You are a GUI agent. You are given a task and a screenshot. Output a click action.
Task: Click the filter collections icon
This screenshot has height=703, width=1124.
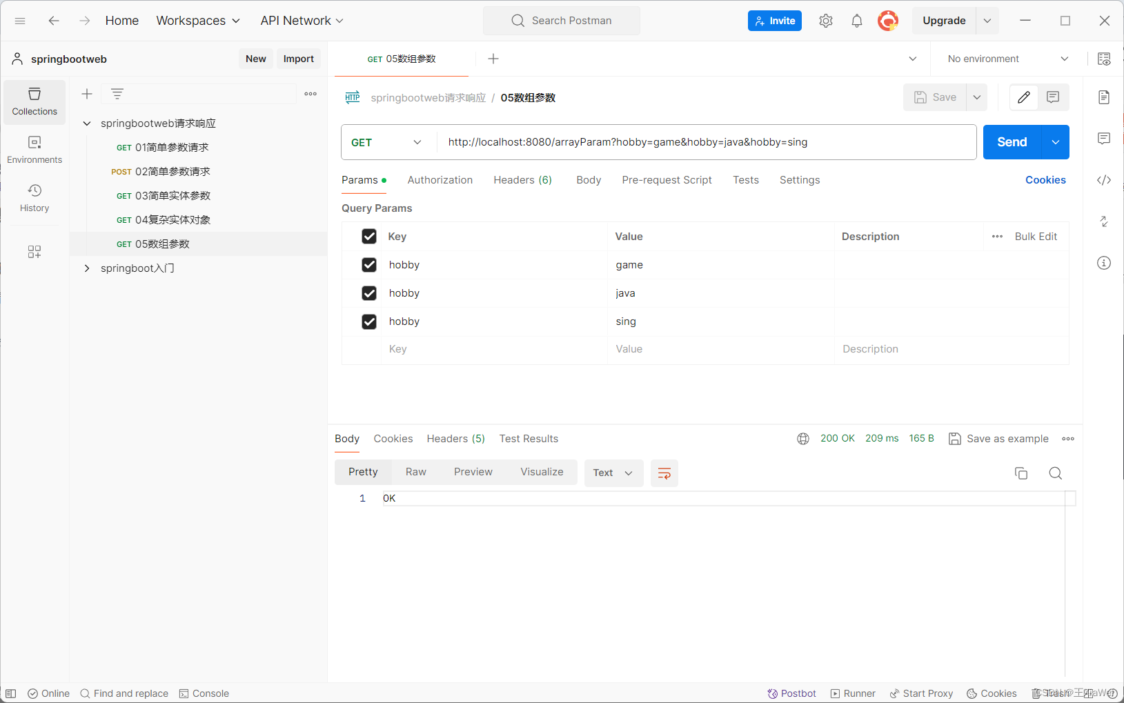pos(117,94)
